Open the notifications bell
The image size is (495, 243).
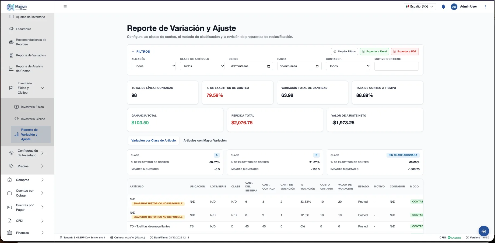443,7
